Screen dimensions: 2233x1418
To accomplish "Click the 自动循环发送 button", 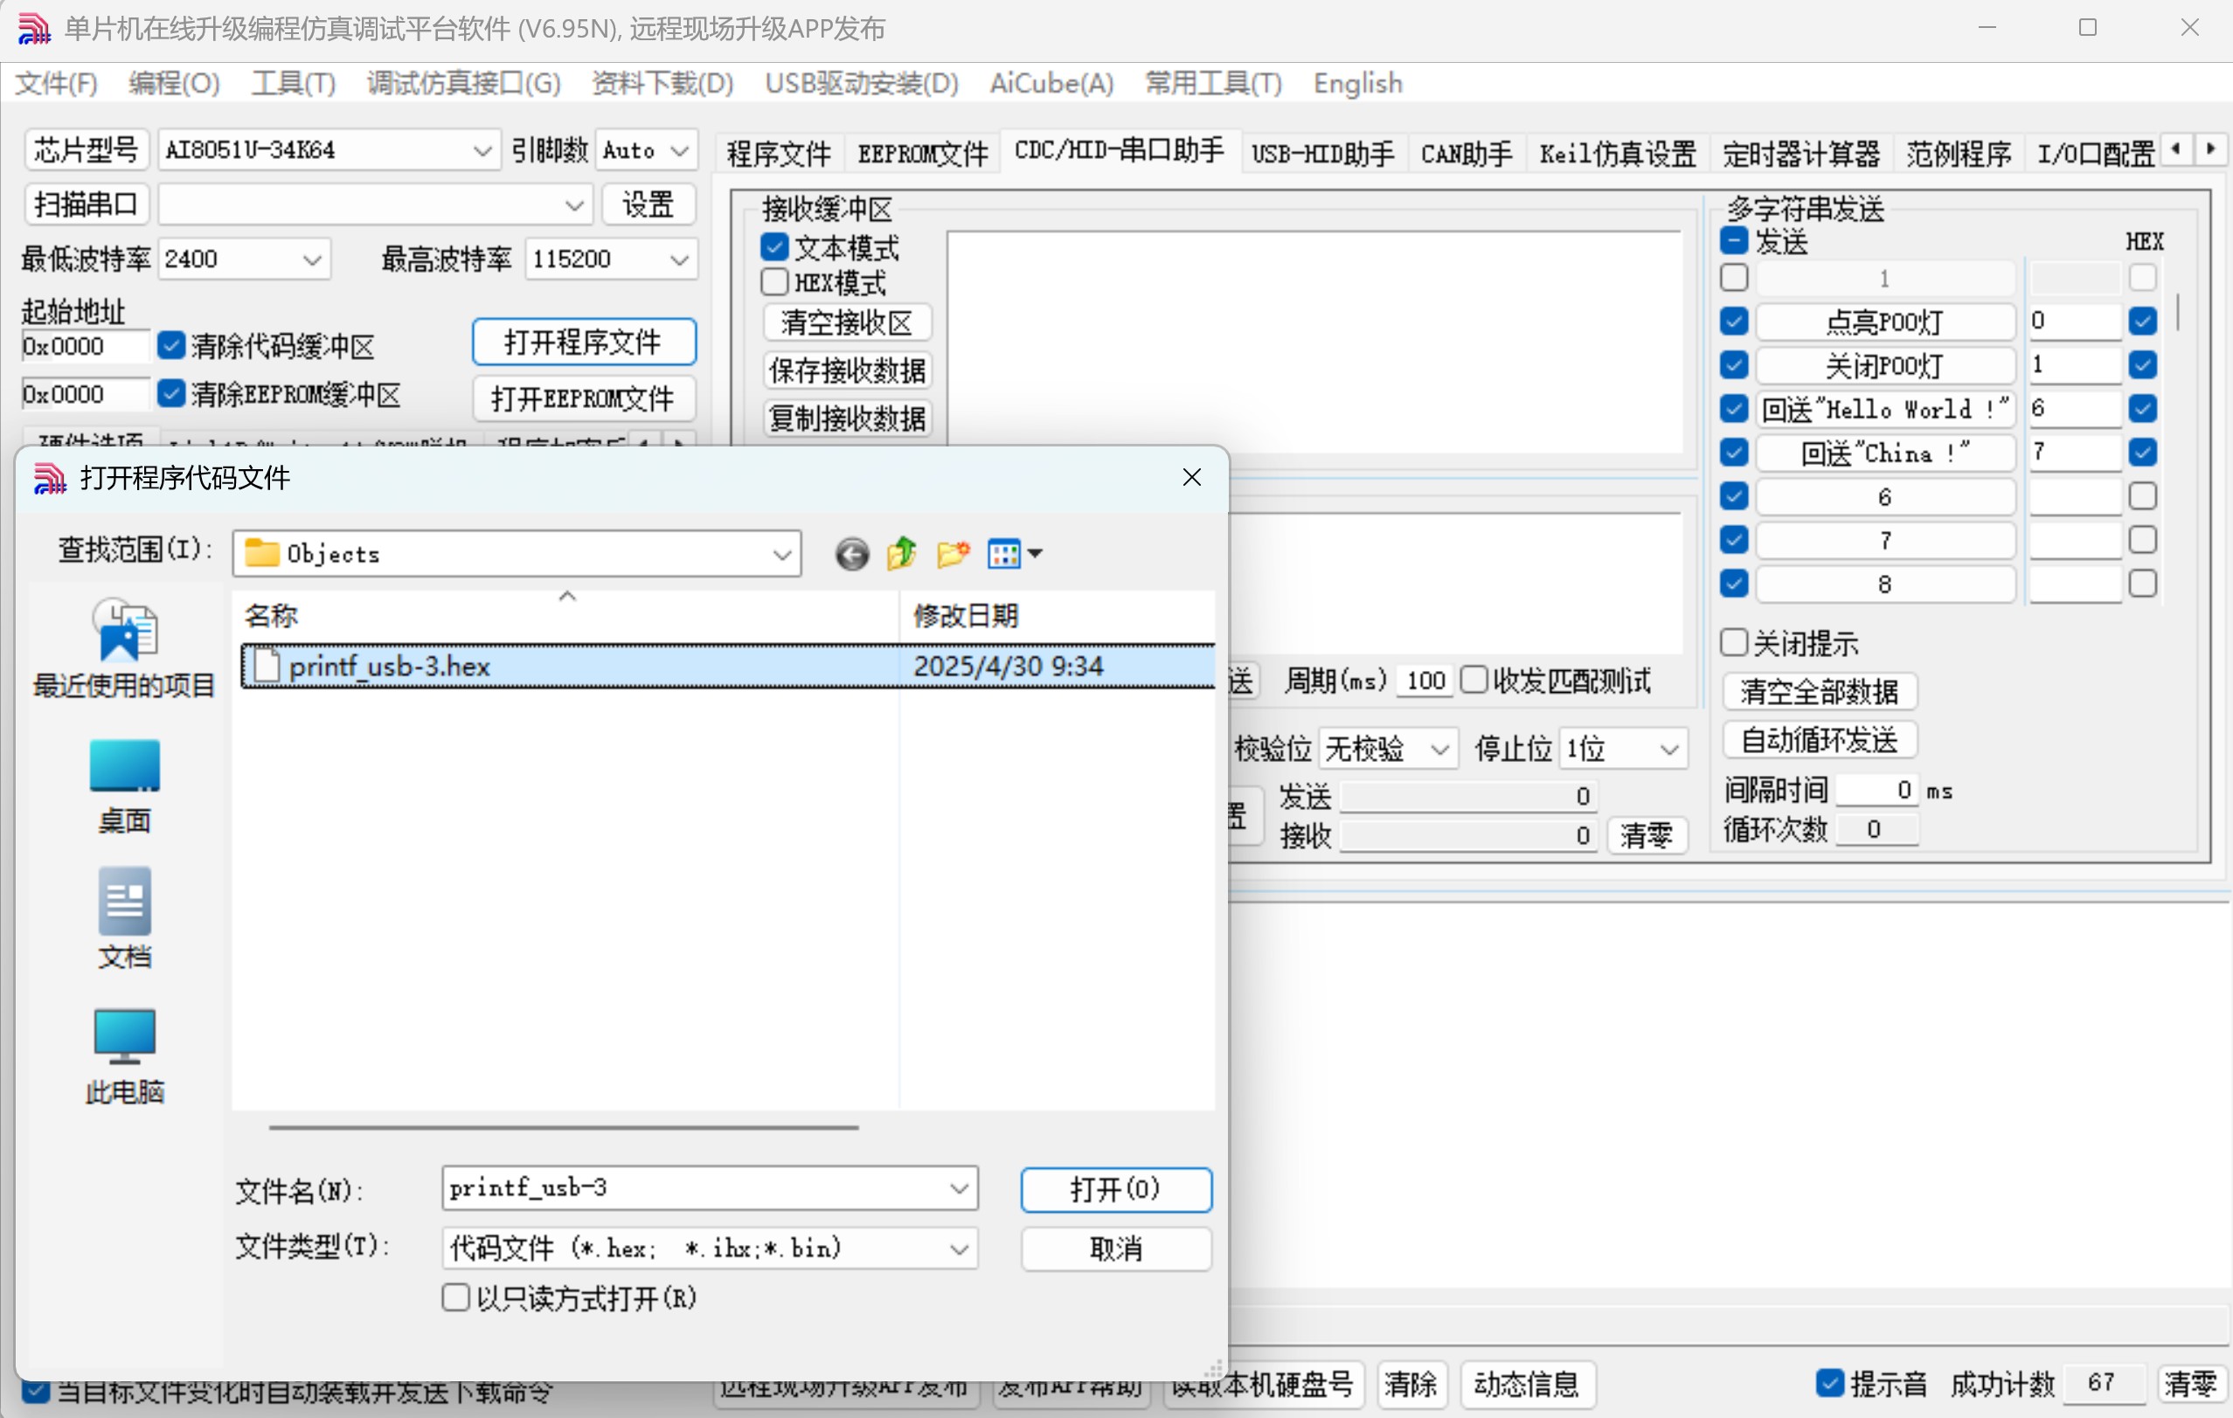I will click(x=1820, y=740).
